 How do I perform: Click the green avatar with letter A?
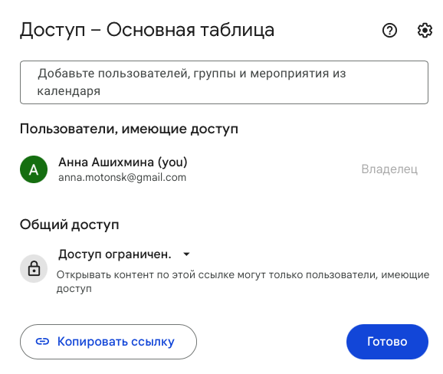click(34, 169)
